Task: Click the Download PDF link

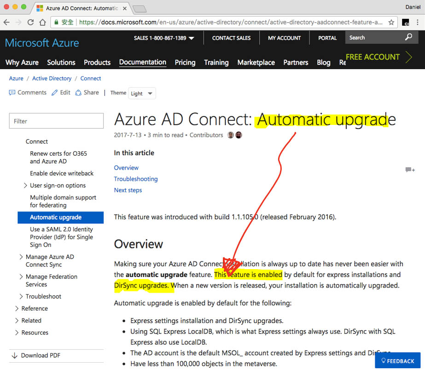Action: click(x=41, y=355)
